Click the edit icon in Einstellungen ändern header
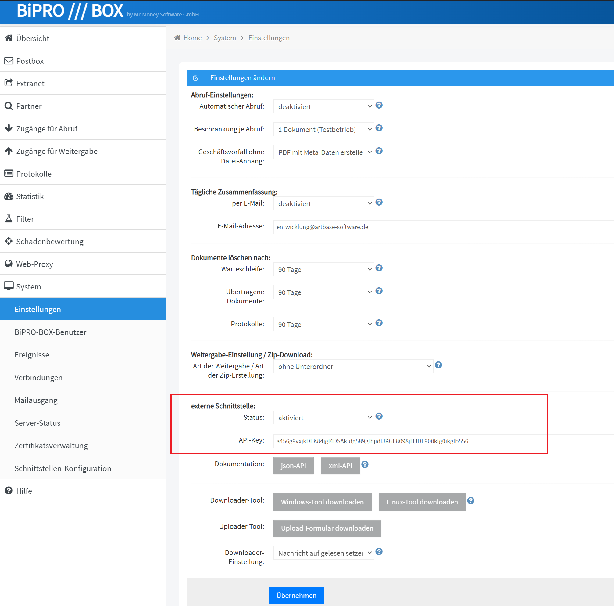 196,78
